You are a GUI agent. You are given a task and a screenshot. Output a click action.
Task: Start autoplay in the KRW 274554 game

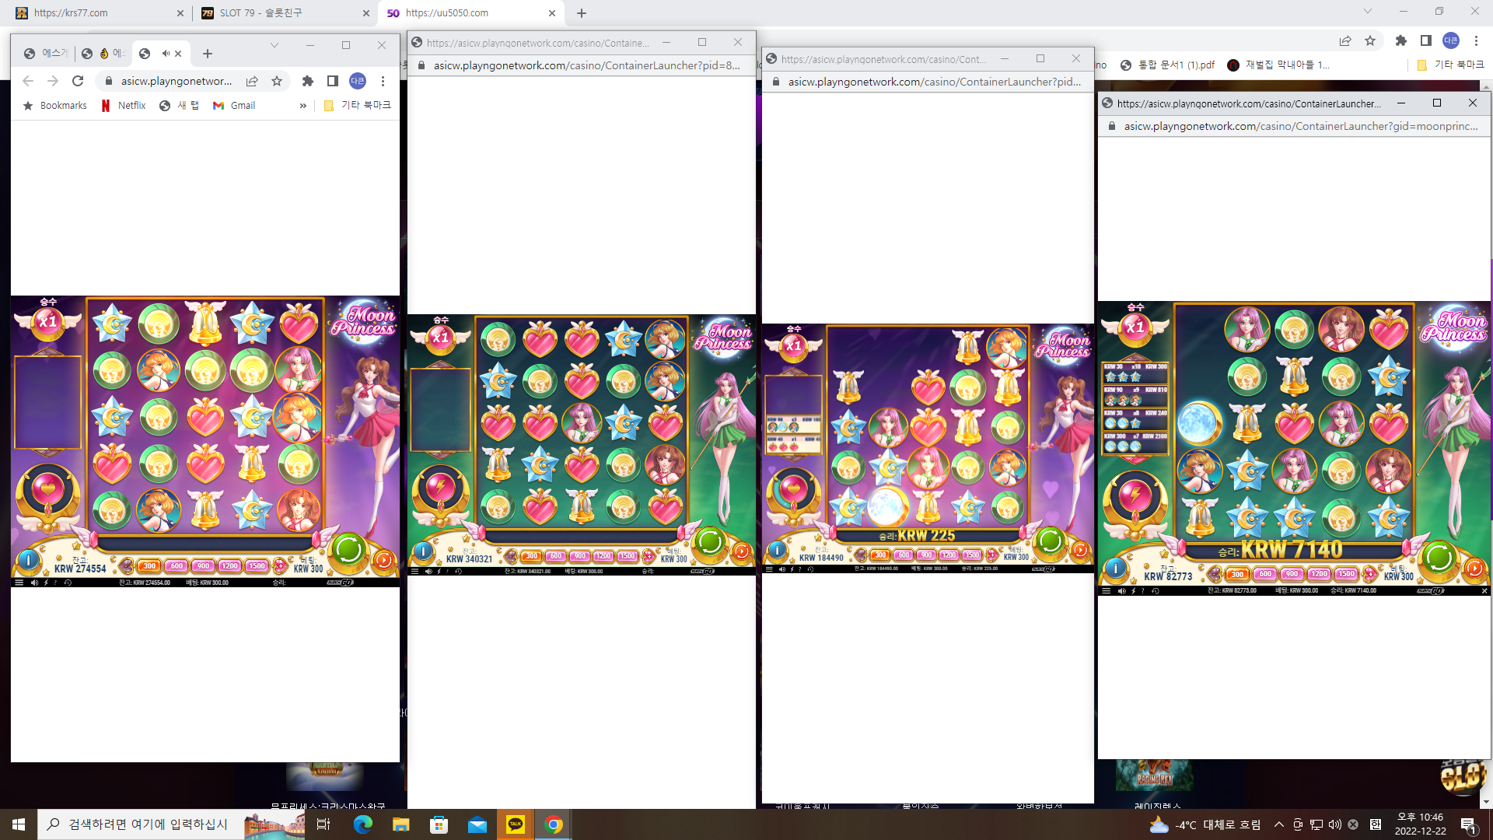383,560
